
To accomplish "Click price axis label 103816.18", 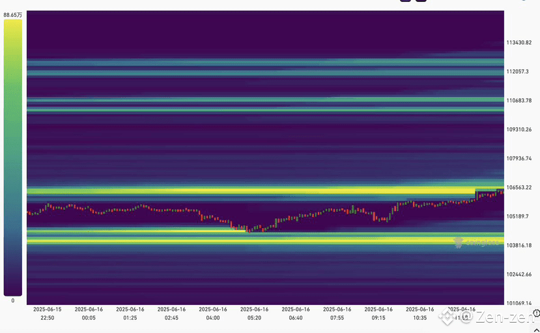I will pyautogui.click(x=519, y=245).
